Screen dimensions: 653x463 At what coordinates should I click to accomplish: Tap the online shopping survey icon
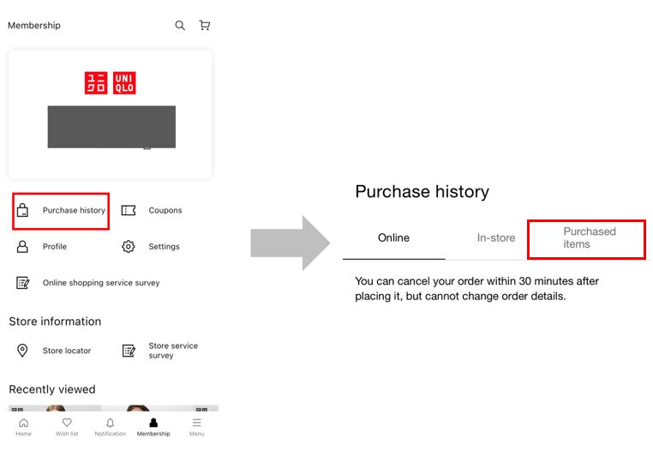tap(22, 283)
